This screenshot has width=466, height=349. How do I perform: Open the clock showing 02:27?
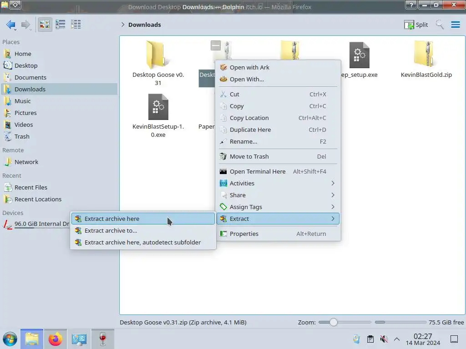point(423,339)
